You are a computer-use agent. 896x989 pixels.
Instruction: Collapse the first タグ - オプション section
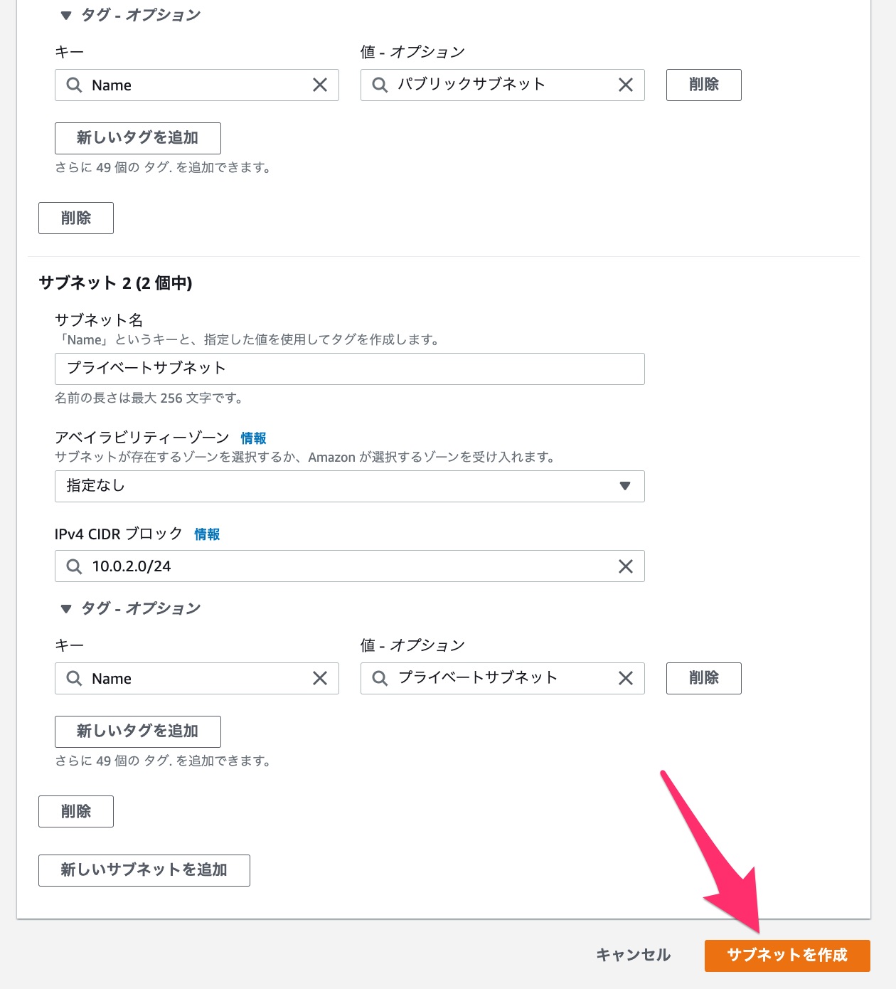[65, 14]
